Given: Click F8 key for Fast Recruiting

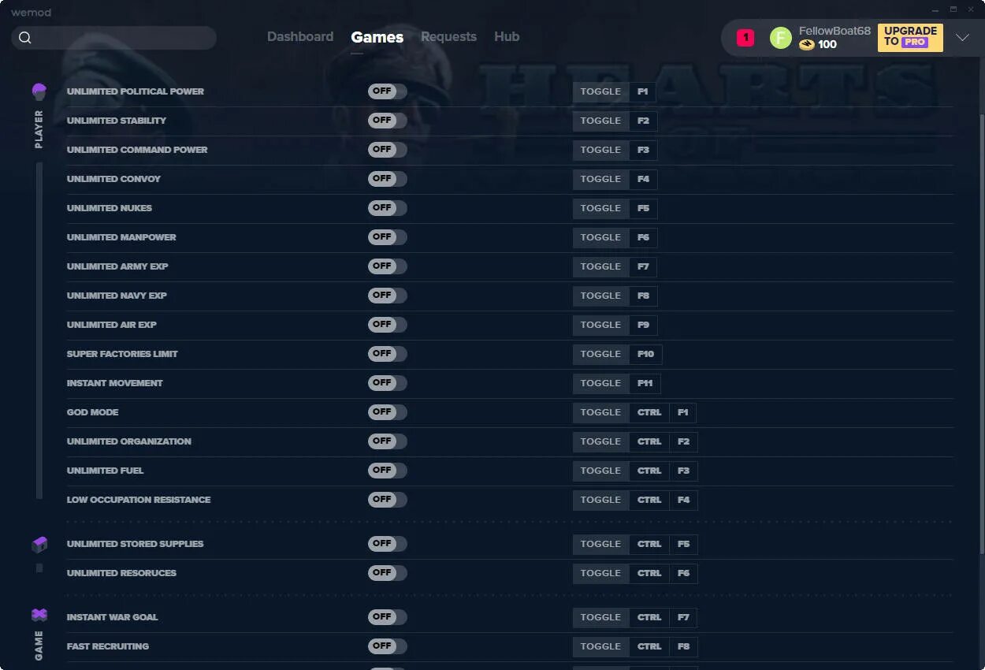Looking at the screenshot, I should [683, 646].
